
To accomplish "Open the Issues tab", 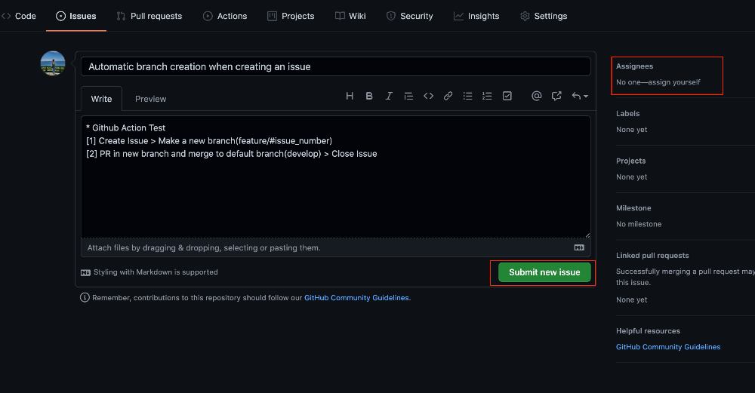I will pyautogui.click(x=76, y=16).
